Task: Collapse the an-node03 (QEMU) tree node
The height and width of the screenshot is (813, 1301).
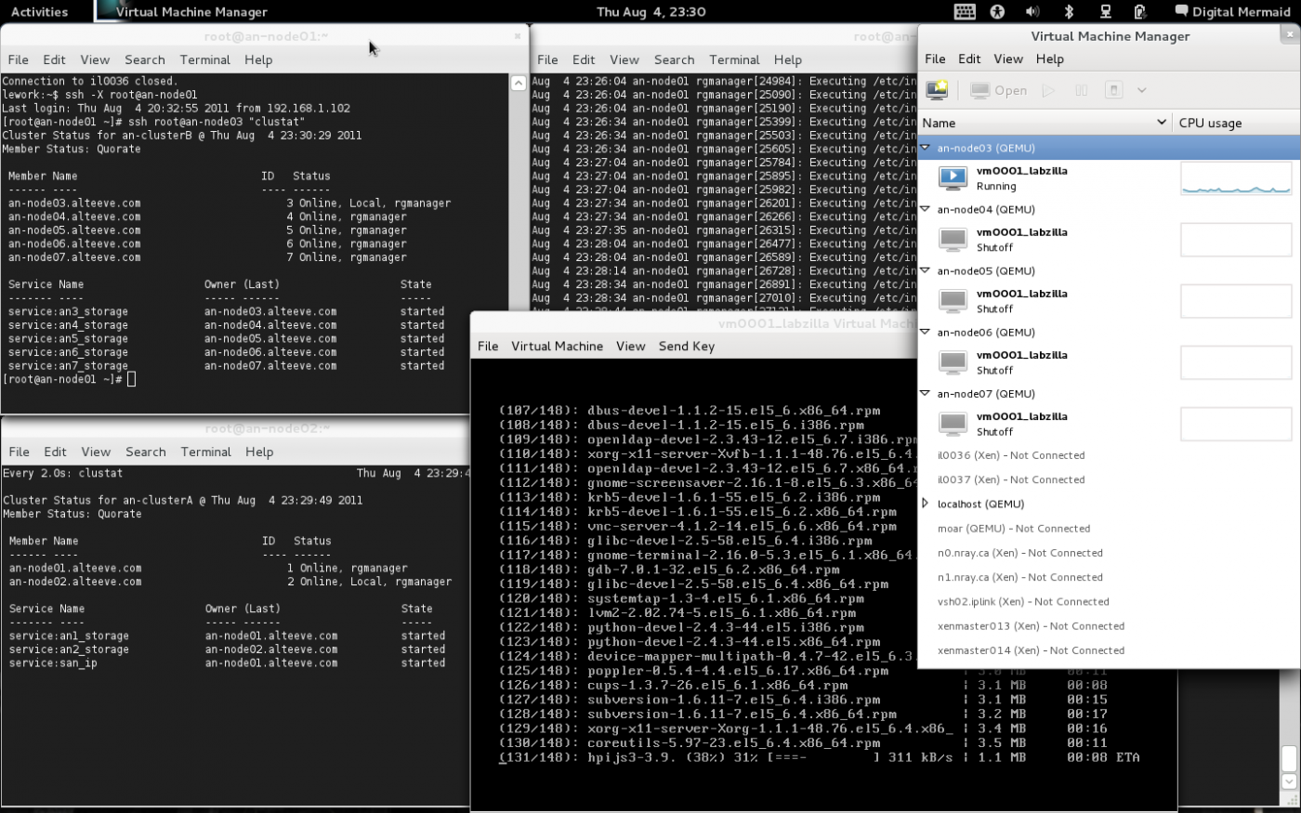Action: point(926,148)
